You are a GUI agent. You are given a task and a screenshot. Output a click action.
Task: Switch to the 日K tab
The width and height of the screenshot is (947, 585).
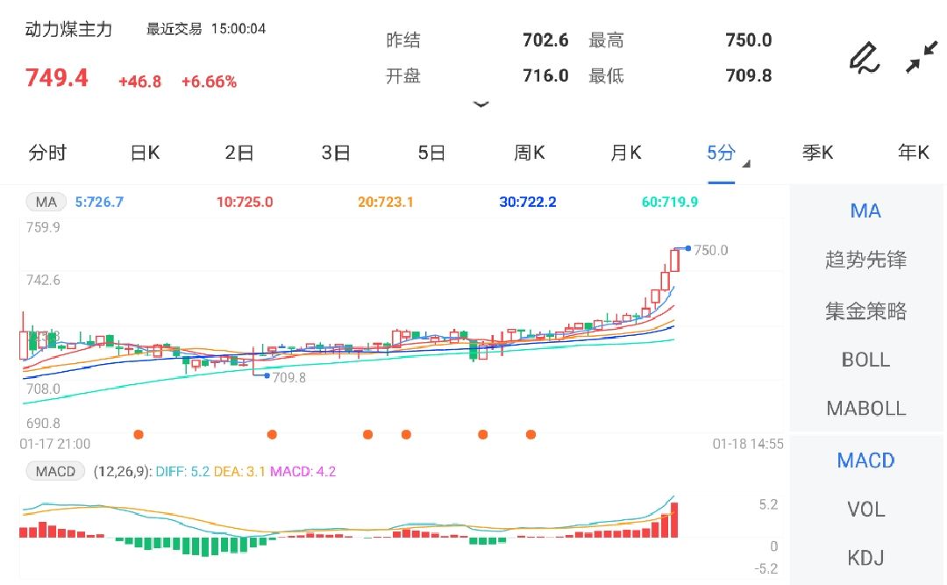pos(145,153)
